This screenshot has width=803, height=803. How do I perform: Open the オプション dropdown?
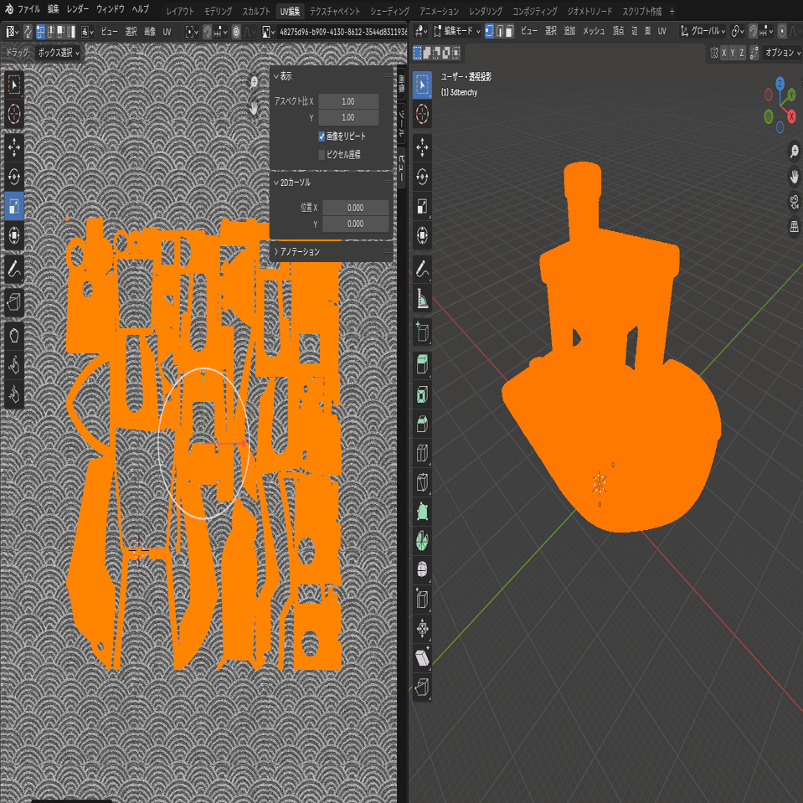point(781,52)
